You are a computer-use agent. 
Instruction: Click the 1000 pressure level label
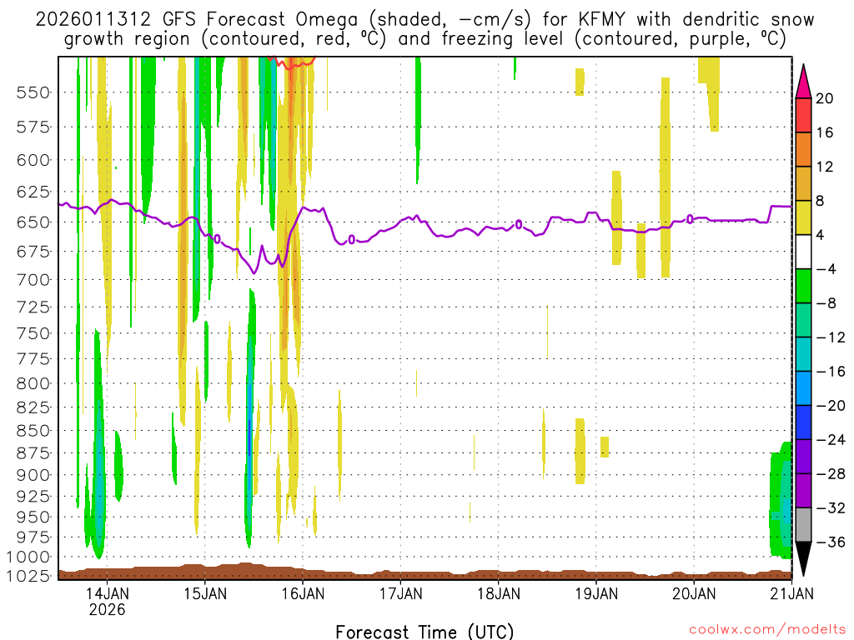28,557
